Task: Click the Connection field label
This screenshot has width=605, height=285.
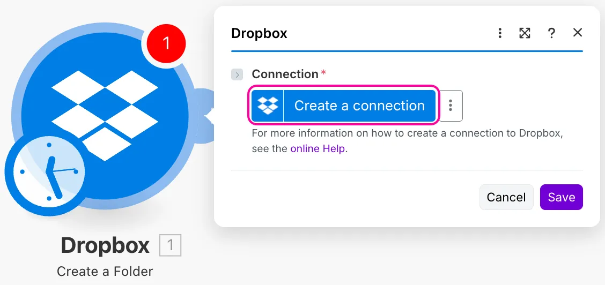Action: [x=285, y=74]
